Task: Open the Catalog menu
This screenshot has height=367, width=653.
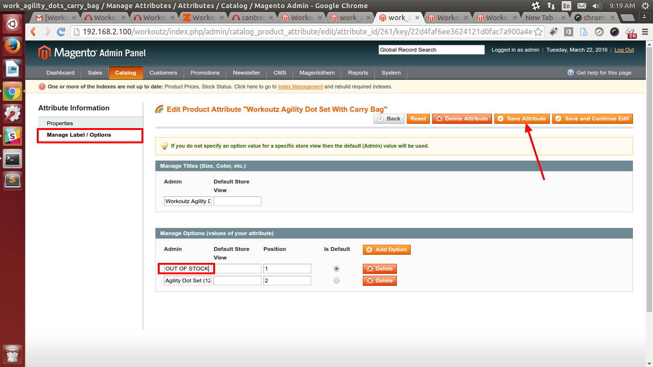Action: [x=126, y=73]
